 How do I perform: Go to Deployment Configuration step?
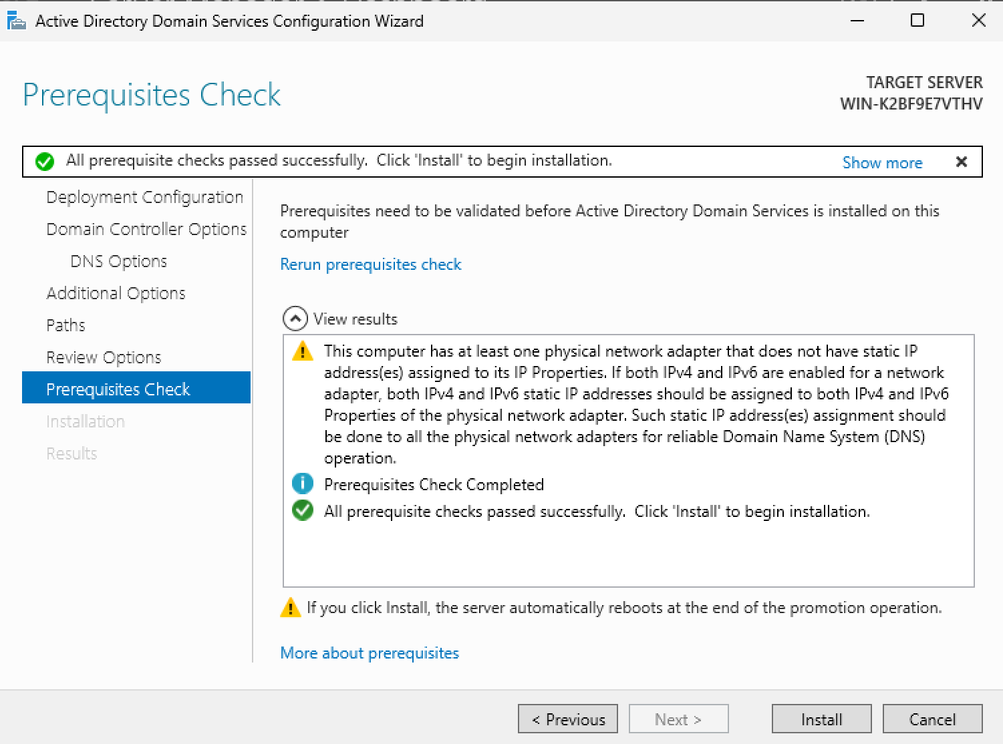pos(145,198)
